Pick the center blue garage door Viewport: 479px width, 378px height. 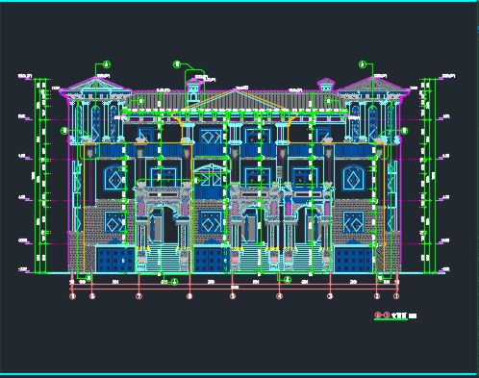(x=211, y=260)
